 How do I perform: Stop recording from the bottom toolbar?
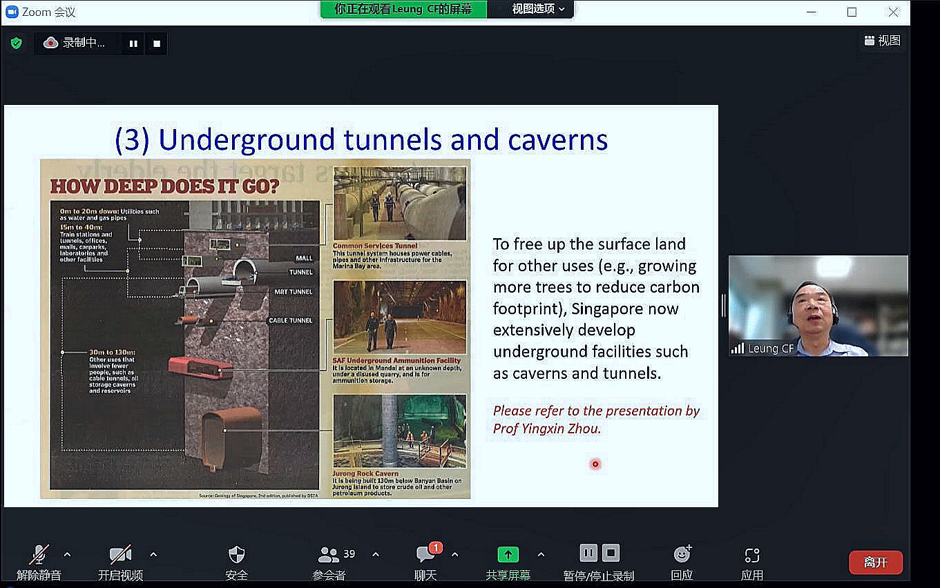click(611, 553)
